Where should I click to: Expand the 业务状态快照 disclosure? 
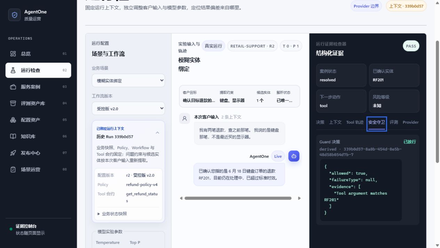112,214
